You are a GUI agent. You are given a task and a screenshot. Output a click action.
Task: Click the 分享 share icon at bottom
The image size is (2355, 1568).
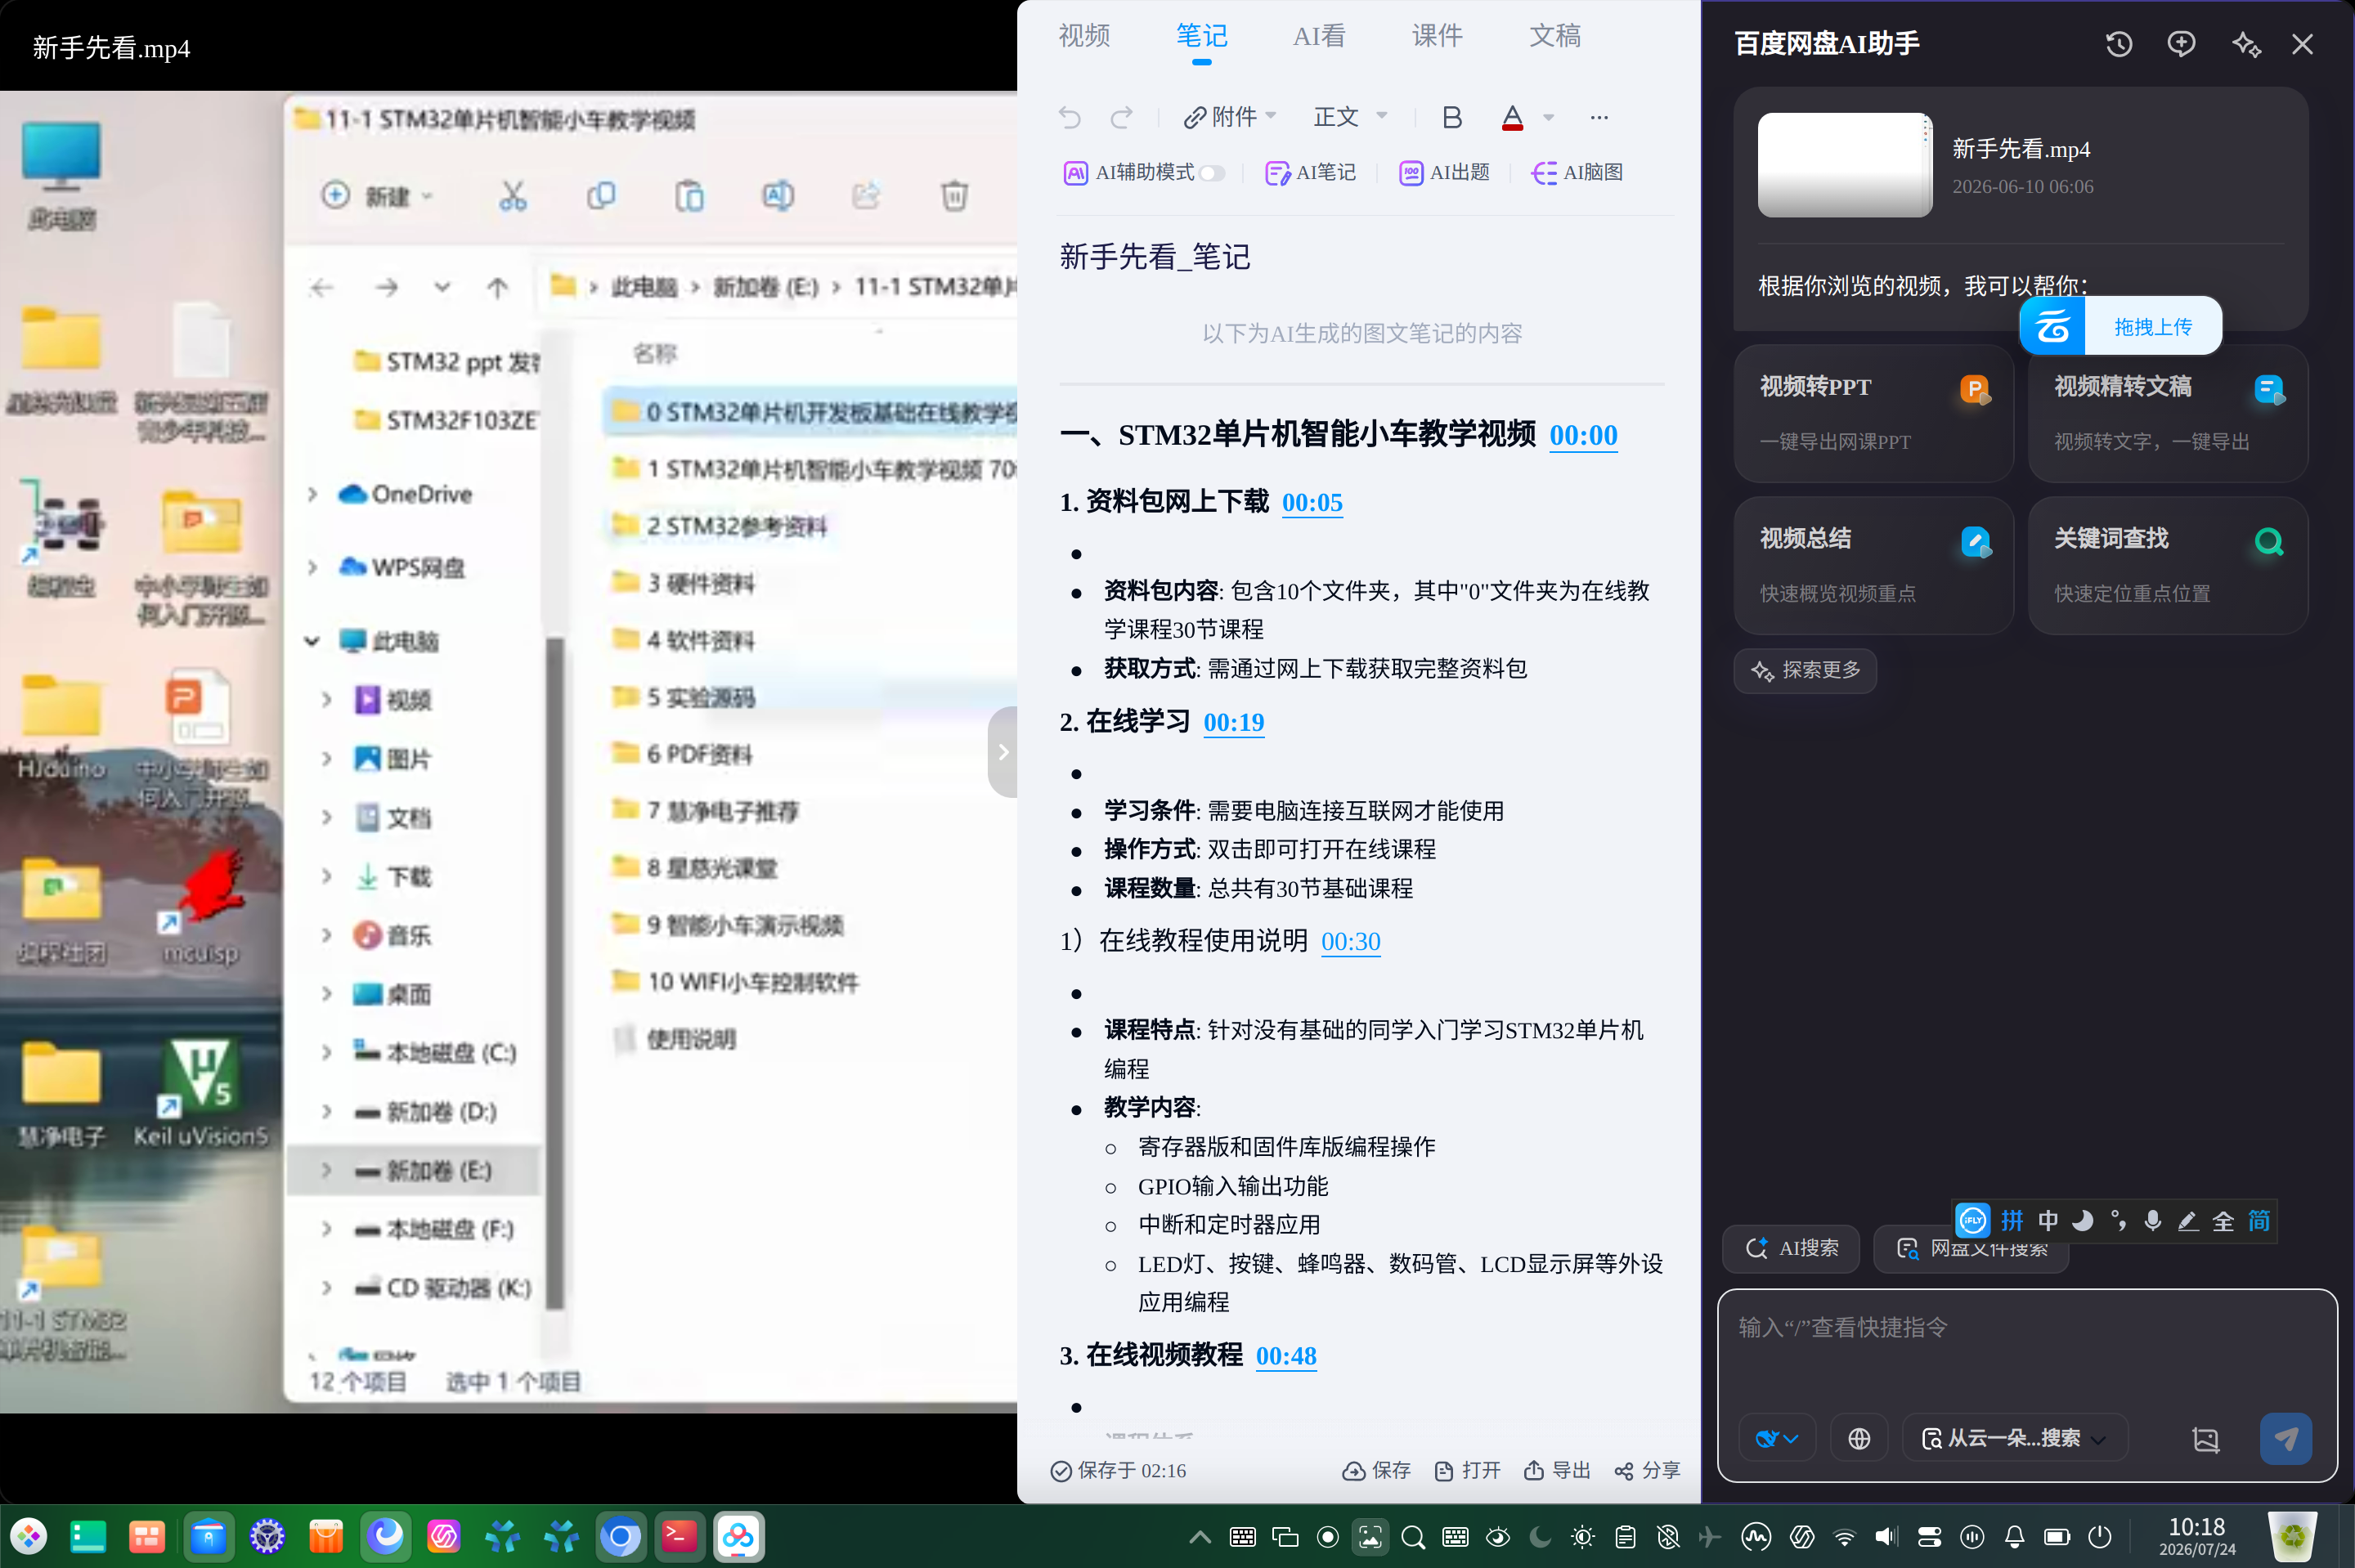[x=1646, y=1470]
